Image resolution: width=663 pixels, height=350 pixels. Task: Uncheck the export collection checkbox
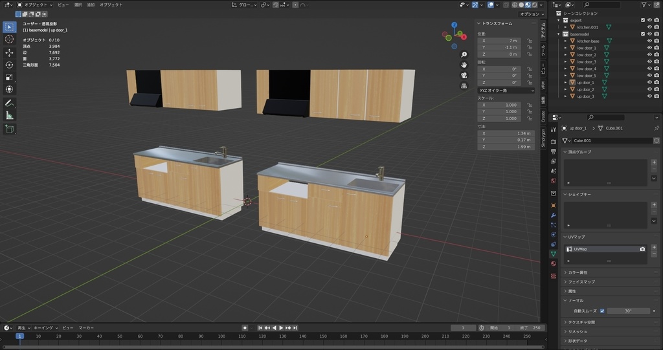[642, 20]
